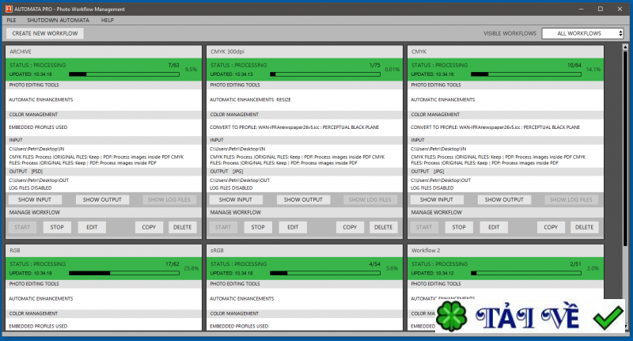The height and width of the screenshot is (341, 633).
Task: Click the CMYK workflow progress bar at 14.1%
Action: tap(526, 74)
